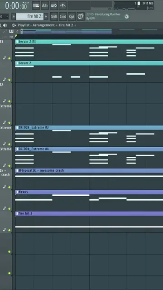163x290 pixels.
Task: Enable the 3-2-1 countdown before recording
Action: pyautogui.click(x=45, y=5)
